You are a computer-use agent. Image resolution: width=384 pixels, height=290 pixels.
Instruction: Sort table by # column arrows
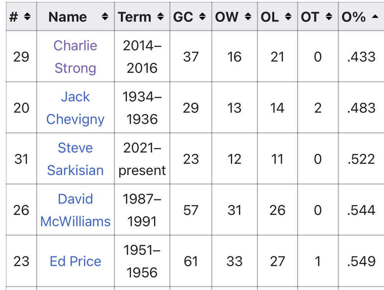tap(27, 17)
